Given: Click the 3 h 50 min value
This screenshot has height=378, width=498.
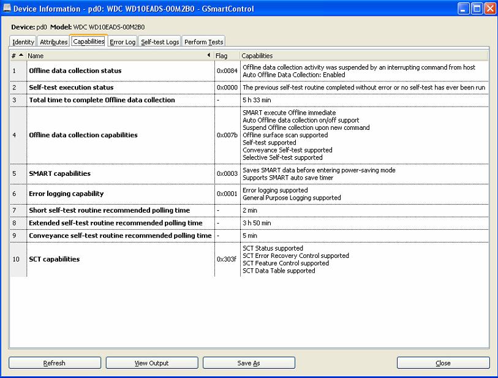Looking at the screenshot, I should click(257, 223).
